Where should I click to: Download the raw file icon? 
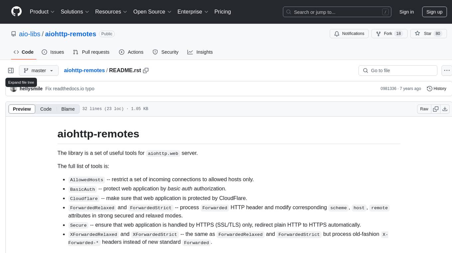[x=445, y=109]
